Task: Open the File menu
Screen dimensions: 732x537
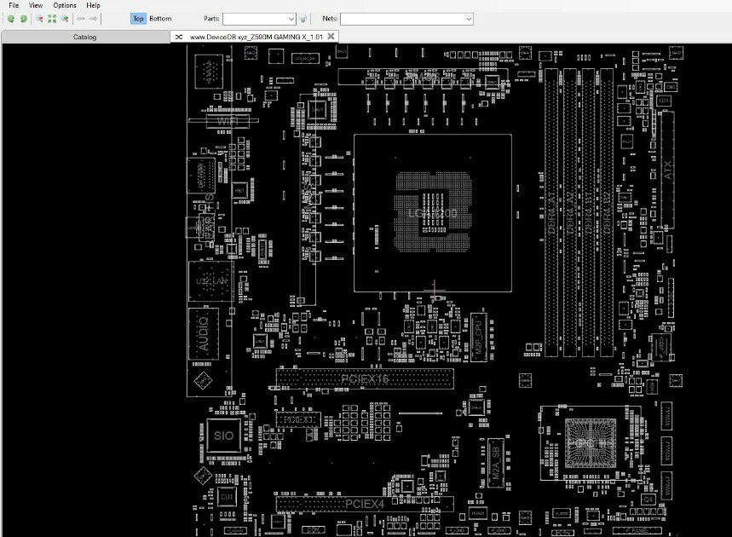Action: 14,5
